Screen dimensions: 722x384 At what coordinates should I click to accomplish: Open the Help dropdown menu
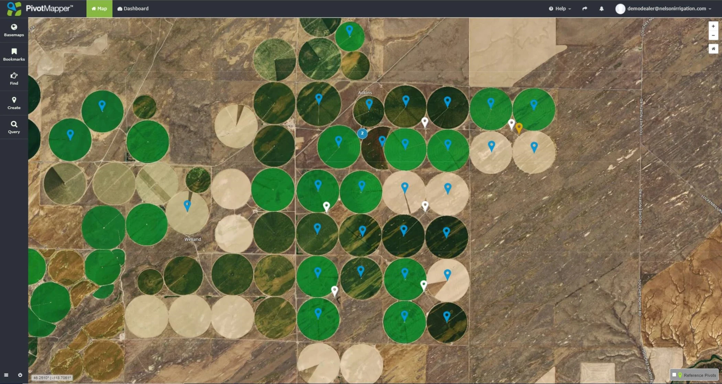click(x=559, y=9)
